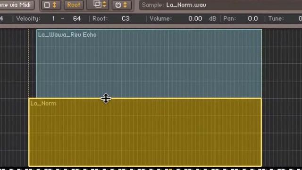Click the 'La_Wawa_Rev Echo' zone label

pos(67,34)
